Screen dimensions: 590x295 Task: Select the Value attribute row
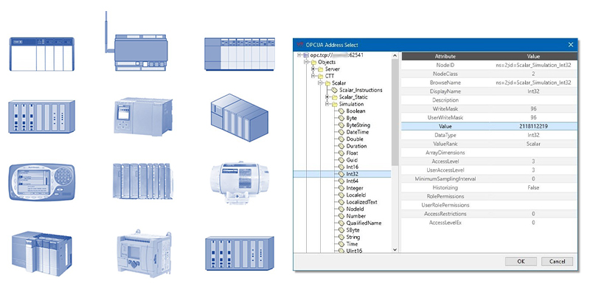click(488, 127)
